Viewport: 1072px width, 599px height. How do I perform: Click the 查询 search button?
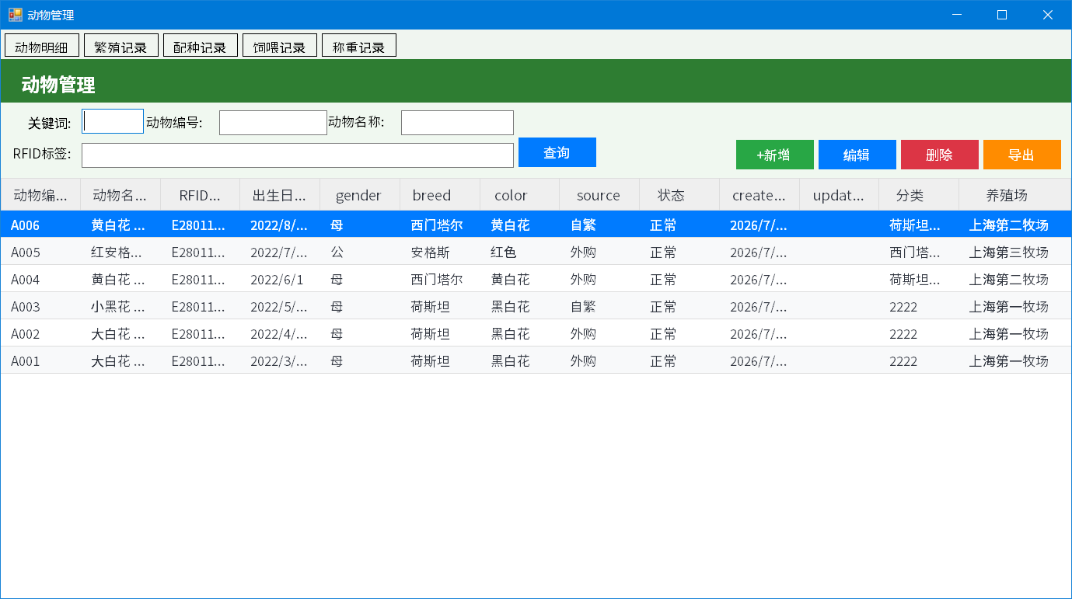[x=557, y=152]
